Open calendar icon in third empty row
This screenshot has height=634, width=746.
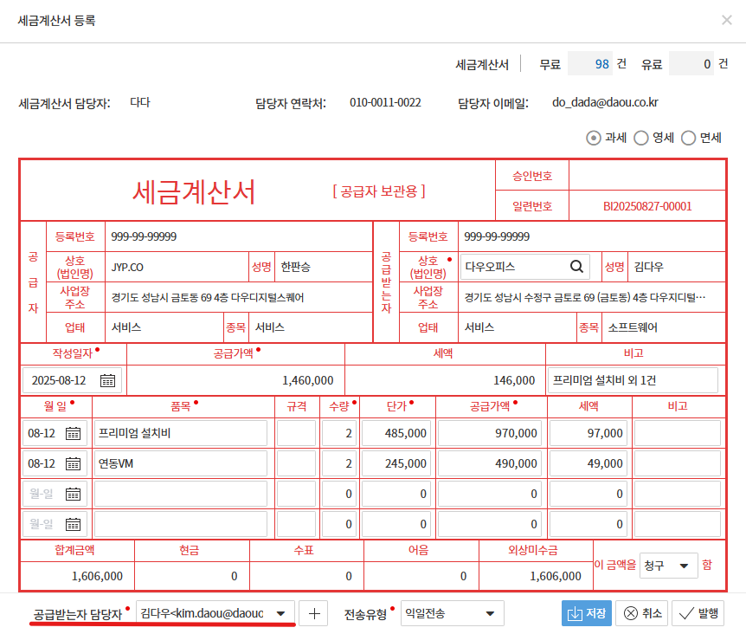(x=74, y=495)
